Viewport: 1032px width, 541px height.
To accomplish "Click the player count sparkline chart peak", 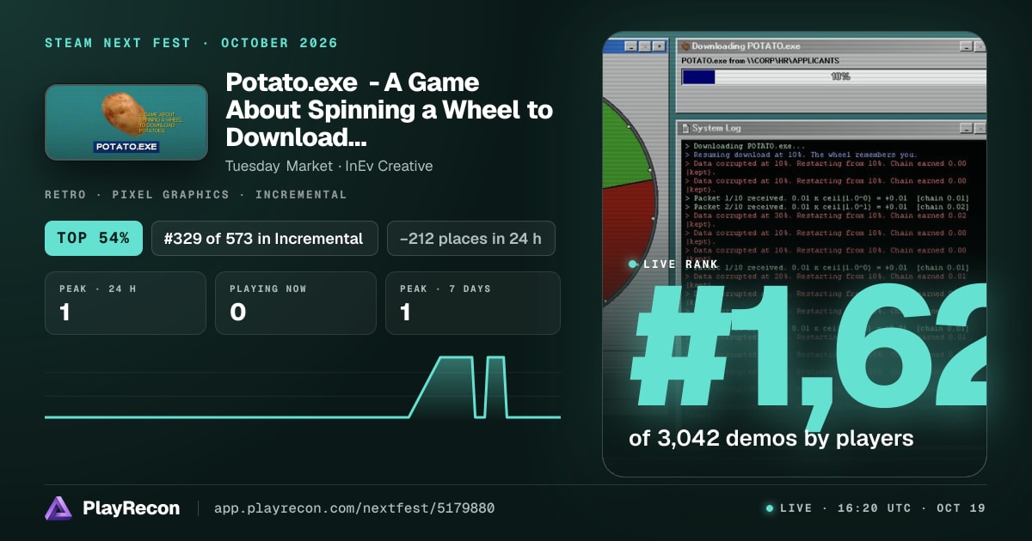I will tap(455, 358).
